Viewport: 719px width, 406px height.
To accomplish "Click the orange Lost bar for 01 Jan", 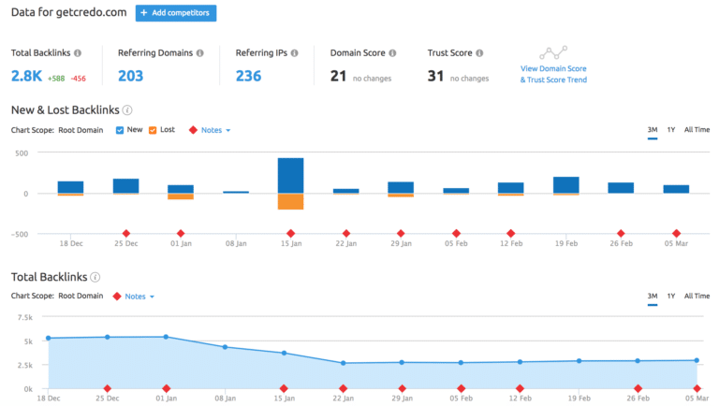I will point(181,196).
